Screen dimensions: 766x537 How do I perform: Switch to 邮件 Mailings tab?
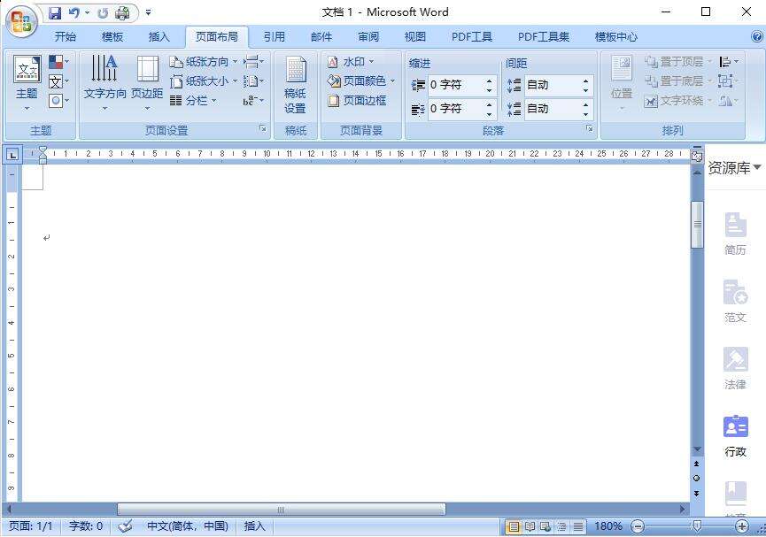[321, 36]
